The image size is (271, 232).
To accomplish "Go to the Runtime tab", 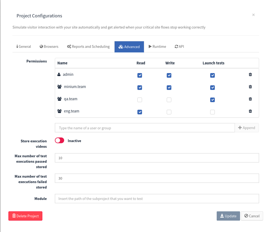I will point(157,46).
